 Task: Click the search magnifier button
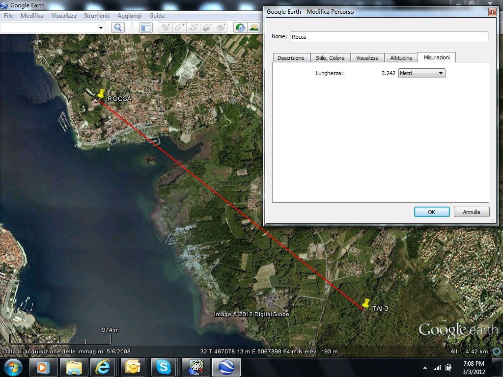point(118,27)
